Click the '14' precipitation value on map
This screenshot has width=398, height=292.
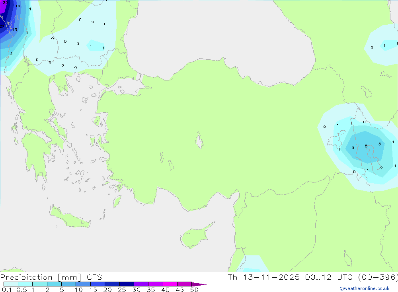tap(18, 6)
